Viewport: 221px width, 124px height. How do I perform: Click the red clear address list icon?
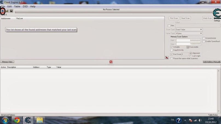[x=111, y=62]
